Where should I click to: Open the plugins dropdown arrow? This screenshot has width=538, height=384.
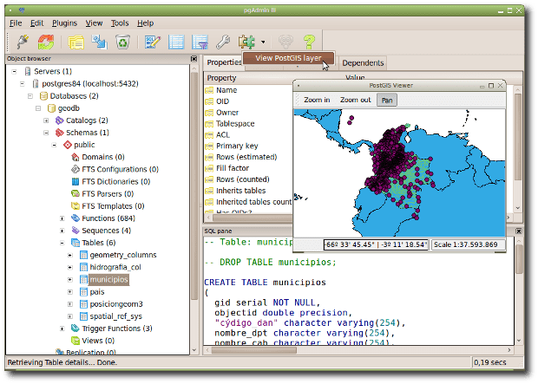pos(263,42)
